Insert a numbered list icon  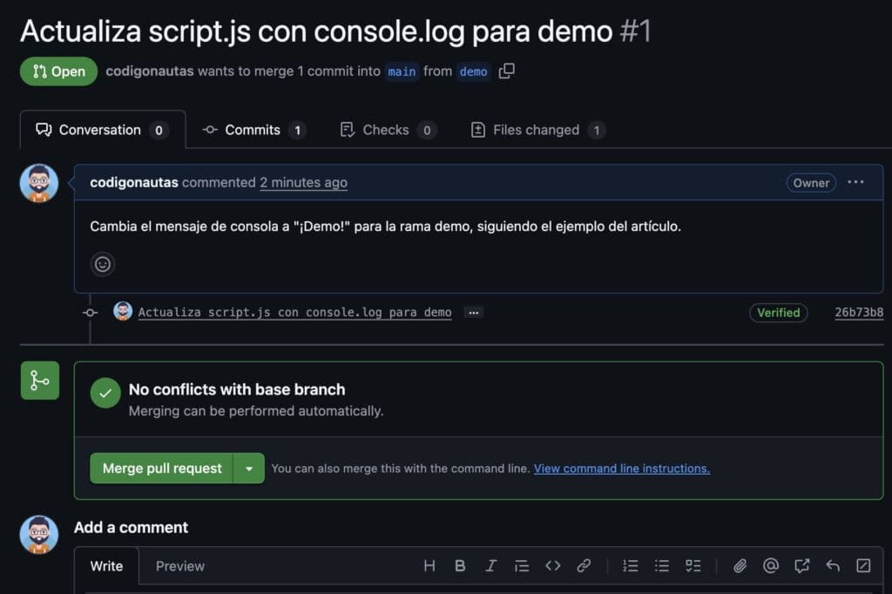(x=631, y=565)
